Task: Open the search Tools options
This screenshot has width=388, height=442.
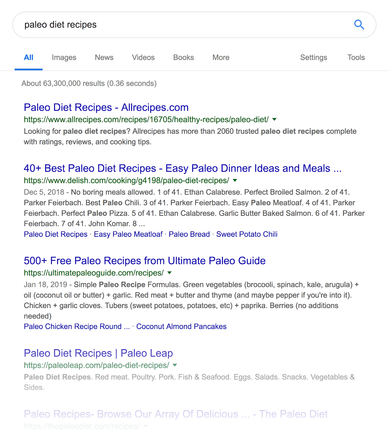Action: (356, 57)
